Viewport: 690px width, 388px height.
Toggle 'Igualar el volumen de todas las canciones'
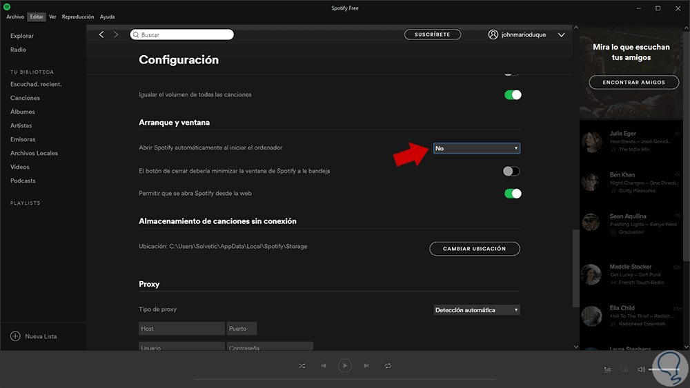pyautogui.click(x=513, y=95)
